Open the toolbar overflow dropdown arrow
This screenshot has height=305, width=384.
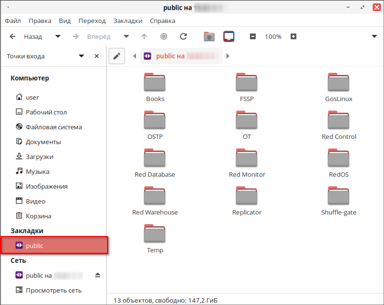tap(374, 36)
